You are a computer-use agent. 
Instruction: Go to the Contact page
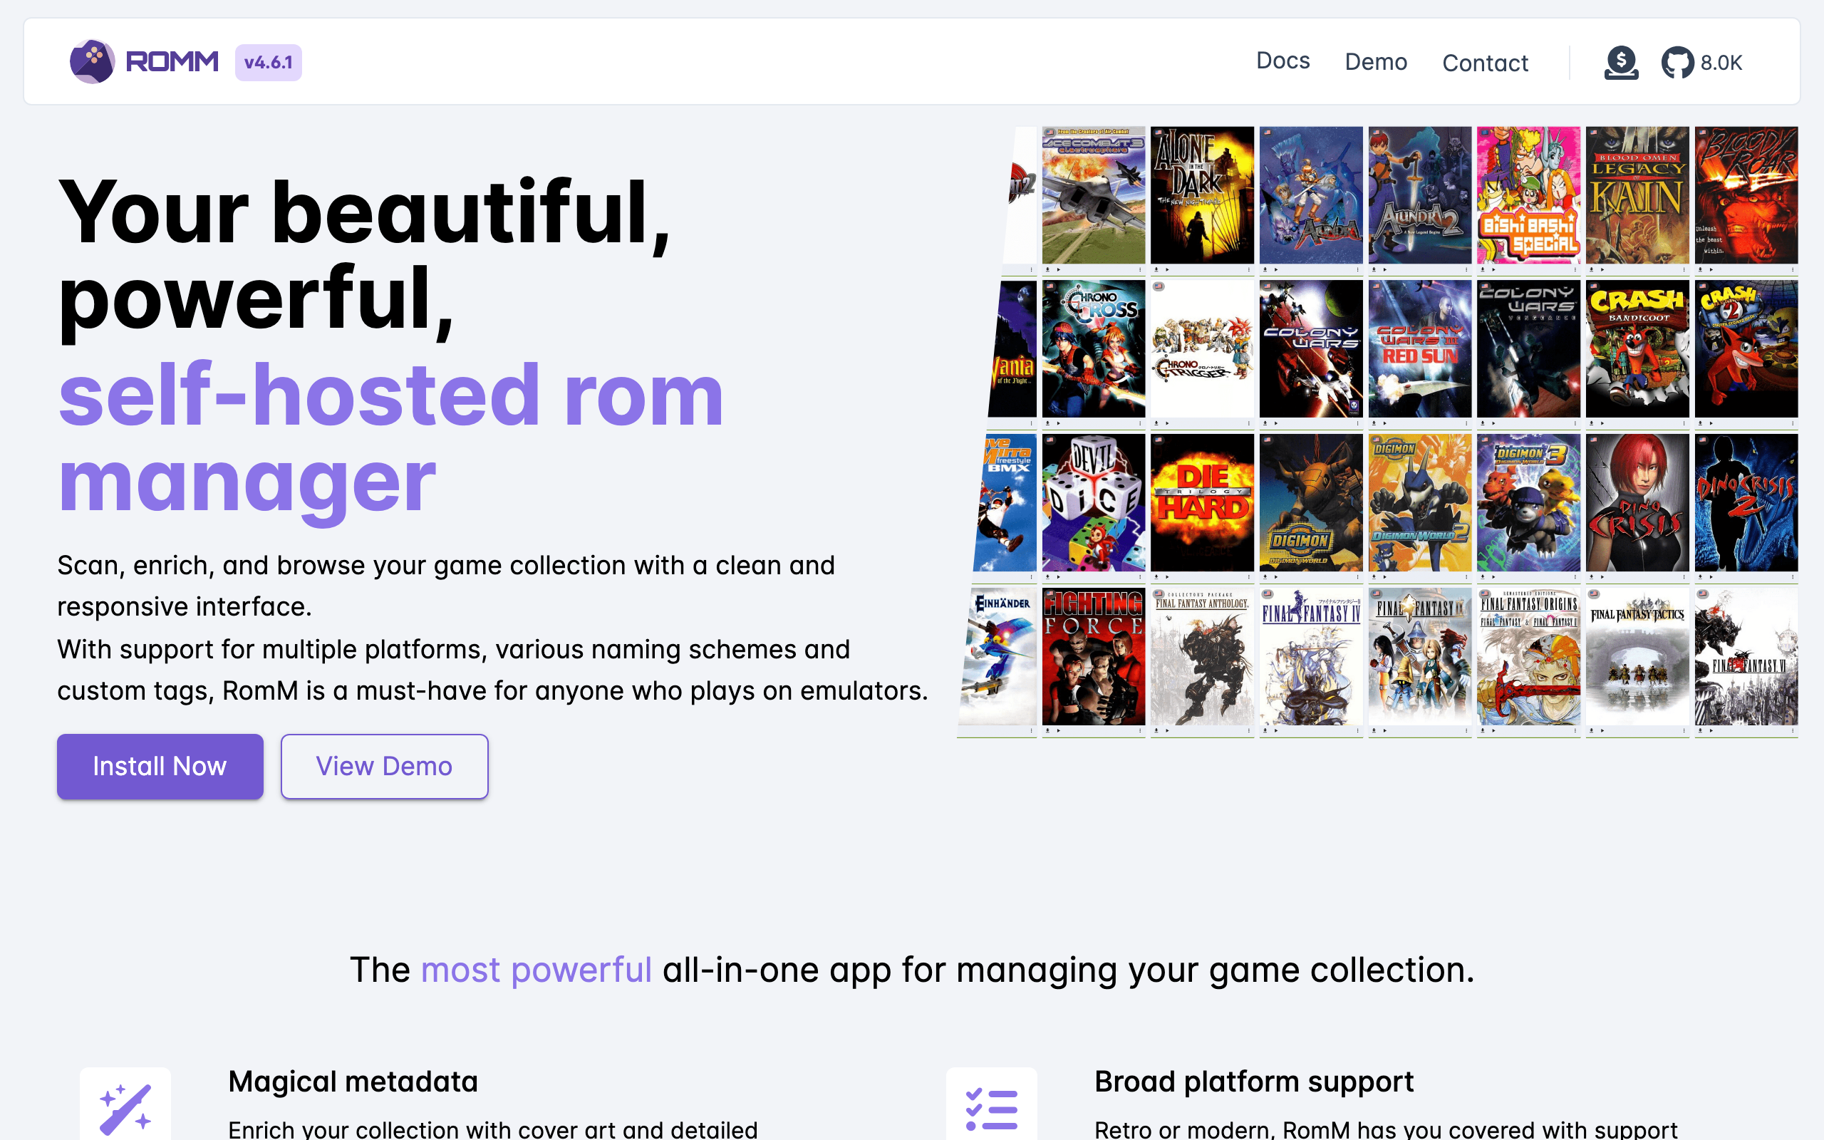pyautogui.click(x=1485, y=63)
